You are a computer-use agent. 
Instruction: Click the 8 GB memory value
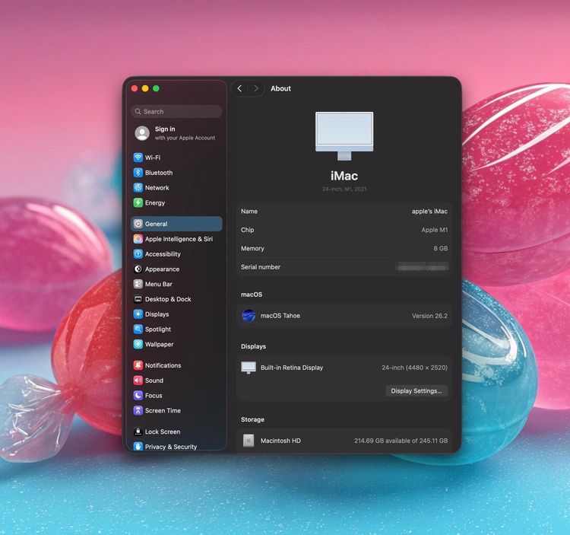tap(441, 248)
